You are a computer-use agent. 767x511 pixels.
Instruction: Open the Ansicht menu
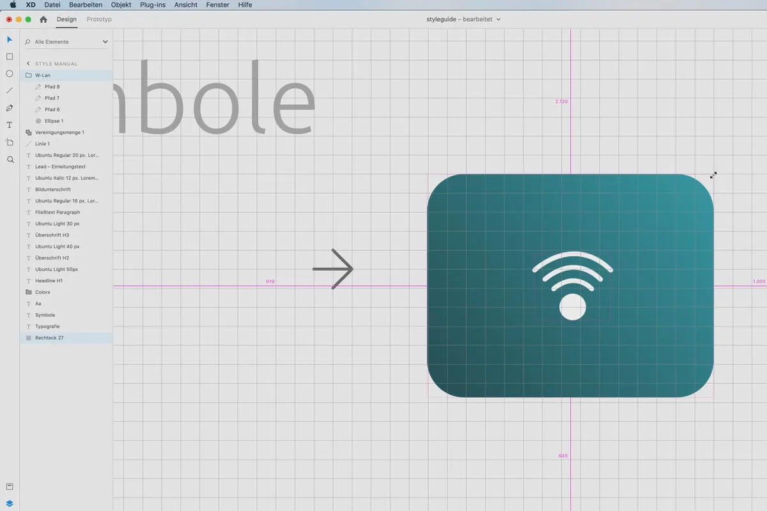pyautogui.click(x=186, y=4)
